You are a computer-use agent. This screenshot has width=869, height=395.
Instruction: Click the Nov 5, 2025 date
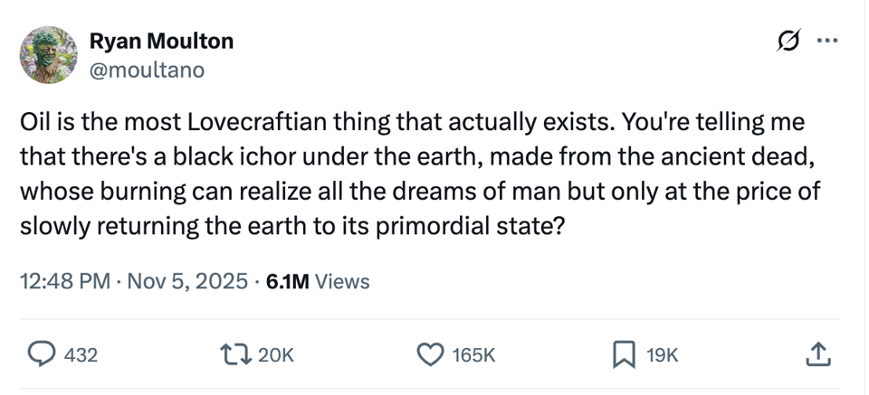coord(186,281)
